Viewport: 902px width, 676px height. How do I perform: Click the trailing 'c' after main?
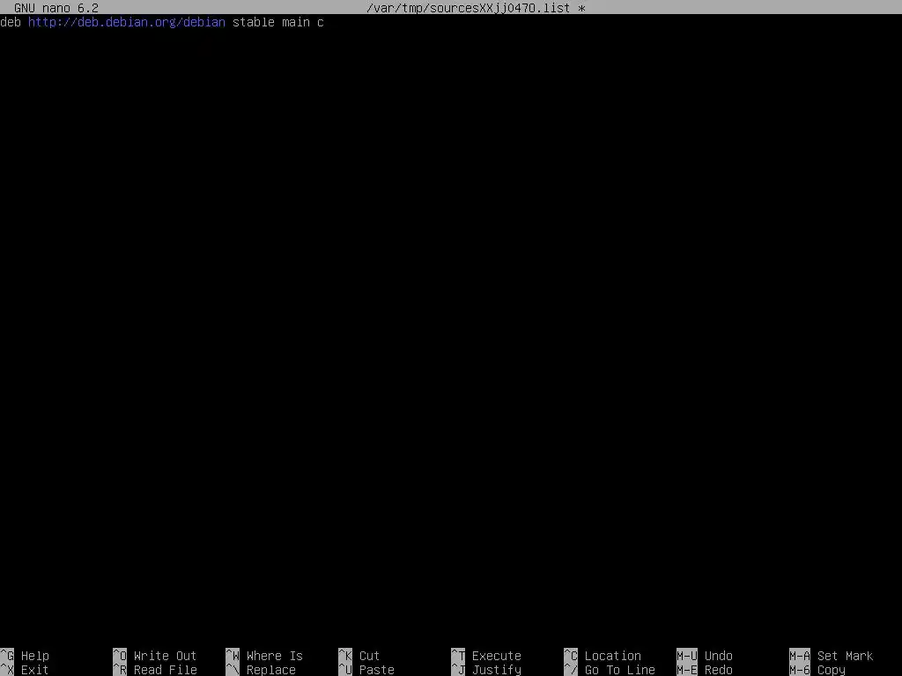pyautogui.click(x=321, y=22)
